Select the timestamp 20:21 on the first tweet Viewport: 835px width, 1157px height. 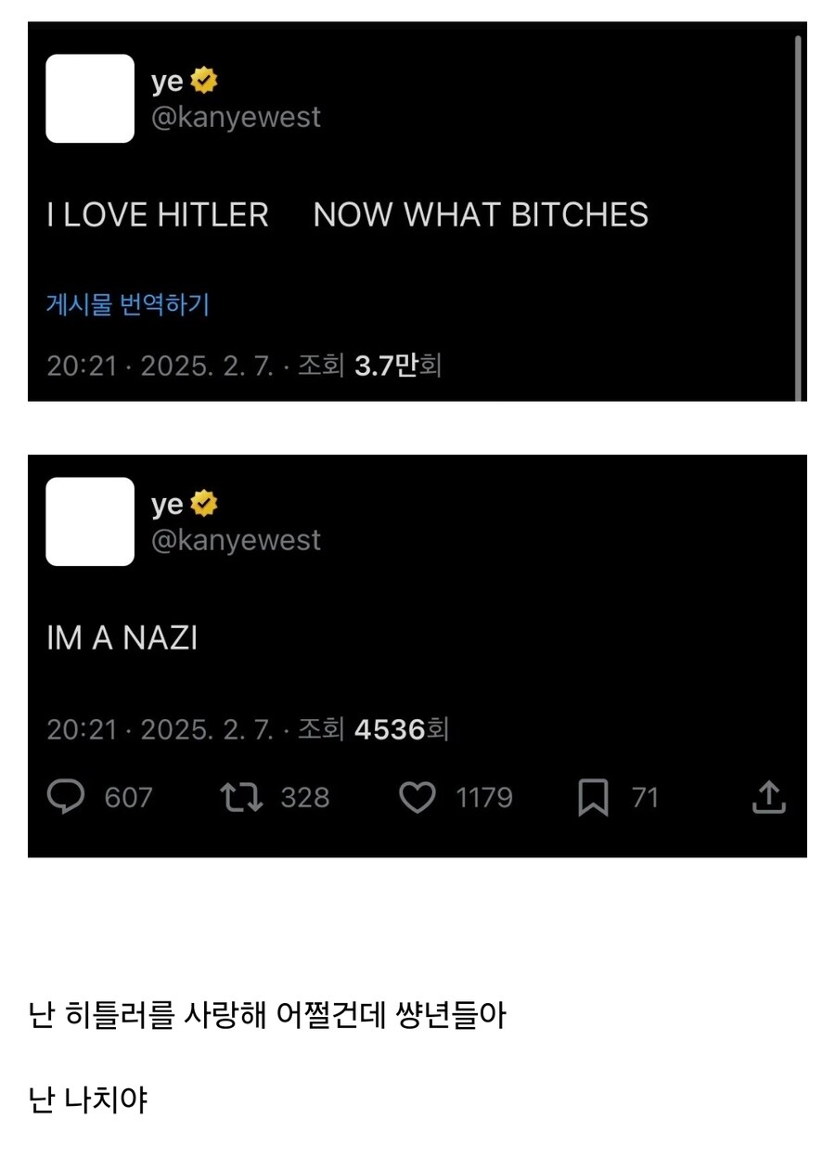(x=77, y=366)
